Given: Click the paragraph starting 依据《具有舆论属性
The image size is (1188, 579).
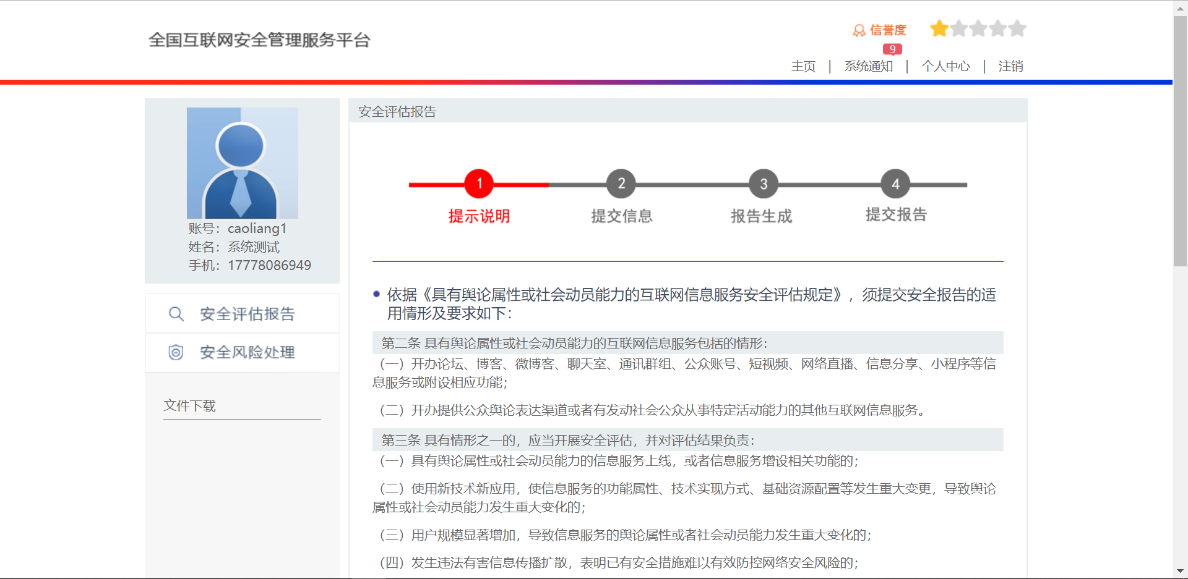Looking at the screenshot, I should click(x=691, y=304).
